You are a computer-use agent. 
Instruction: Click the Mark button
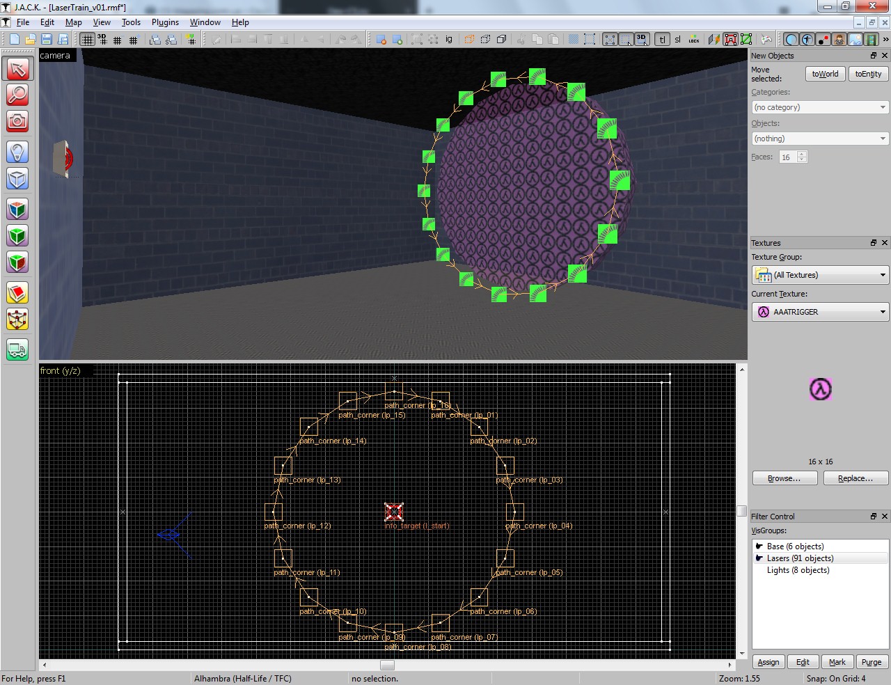point(837,662)
